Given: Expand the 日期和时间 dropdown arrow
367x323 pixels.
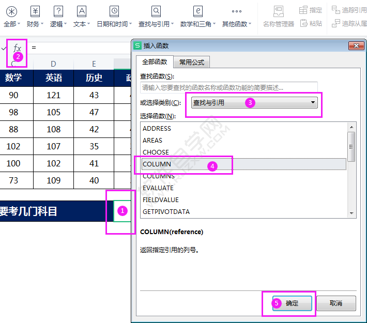Looking at the screenshot, I should tap(131, 24).
